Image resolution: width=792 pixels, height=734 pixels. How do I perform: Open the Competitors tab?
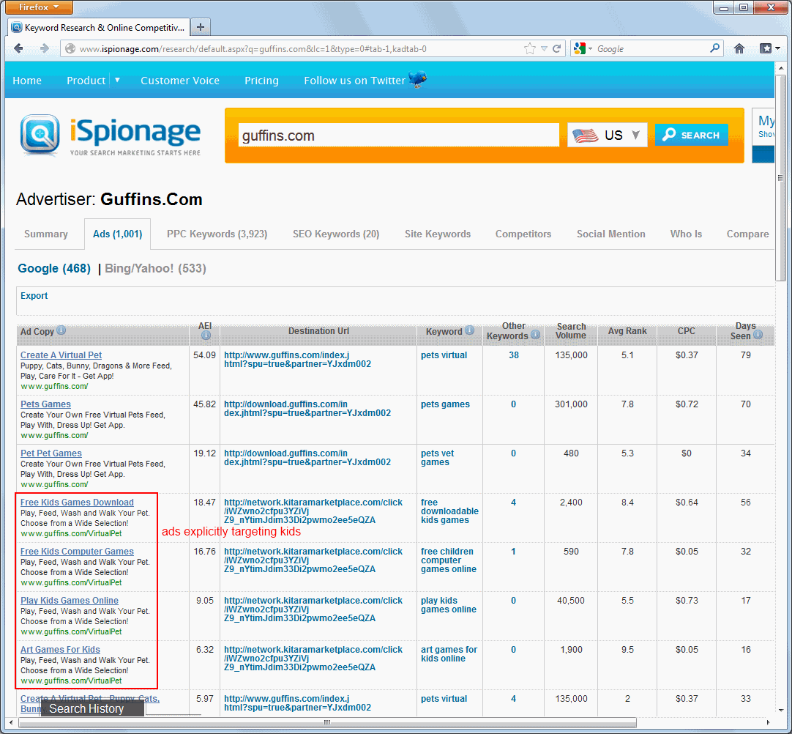(523, 234)
